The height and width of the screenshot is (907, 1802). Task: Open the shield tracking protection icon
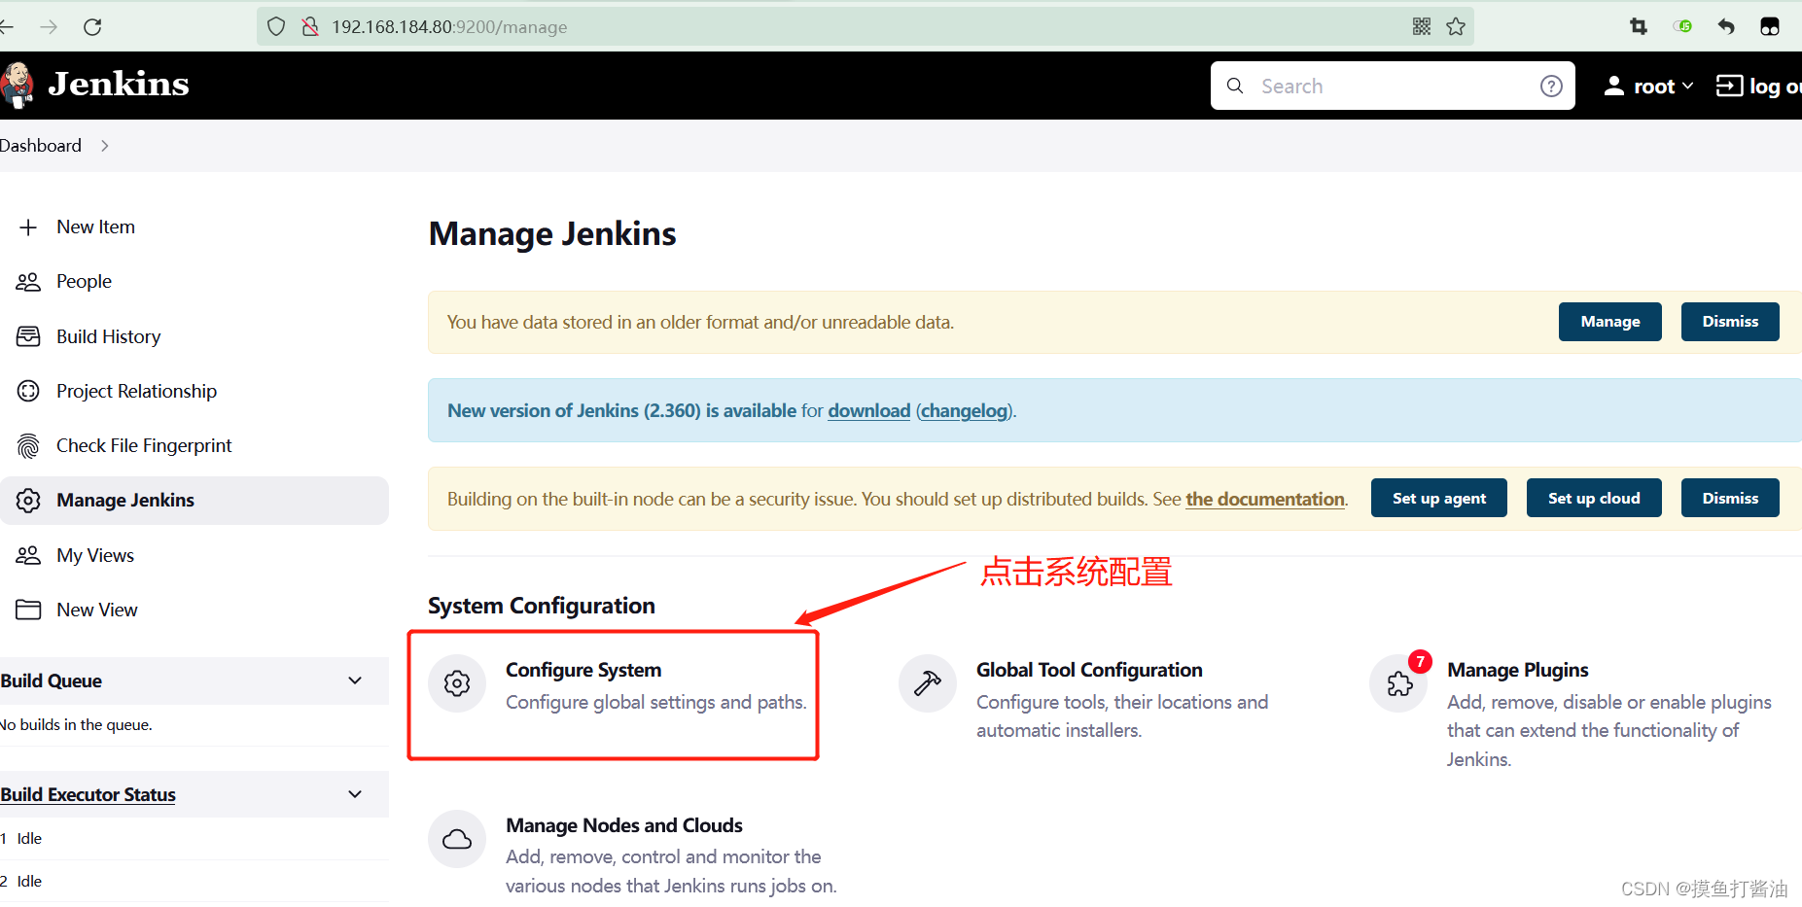(276, 26)
